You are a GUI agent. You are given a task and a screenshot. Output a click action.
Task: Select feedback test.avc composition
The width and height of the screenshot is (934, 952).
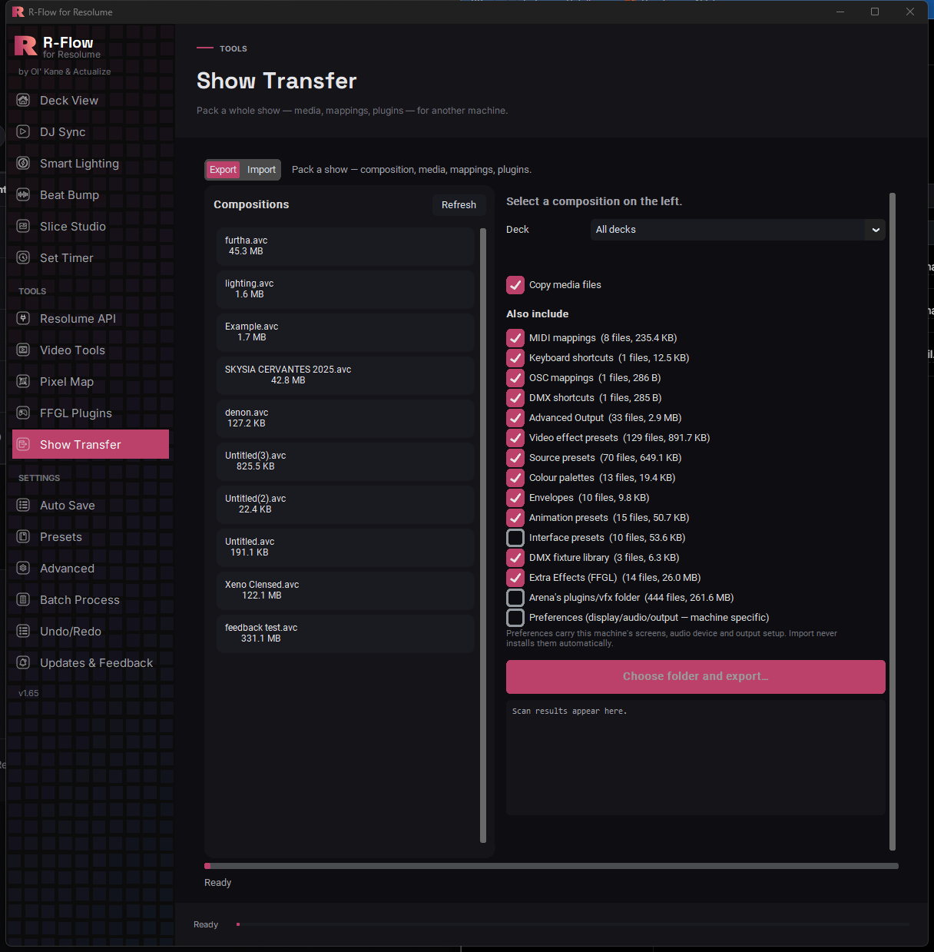click(x=346, y=634)
